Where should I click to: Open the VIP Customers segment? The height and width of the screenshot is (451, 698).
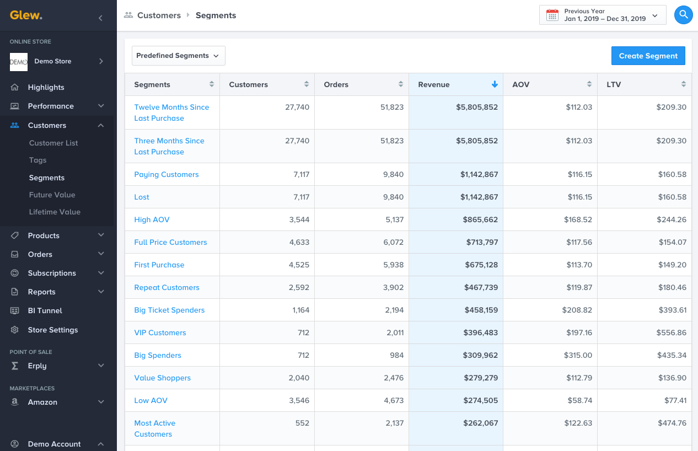tap(160, 332)
